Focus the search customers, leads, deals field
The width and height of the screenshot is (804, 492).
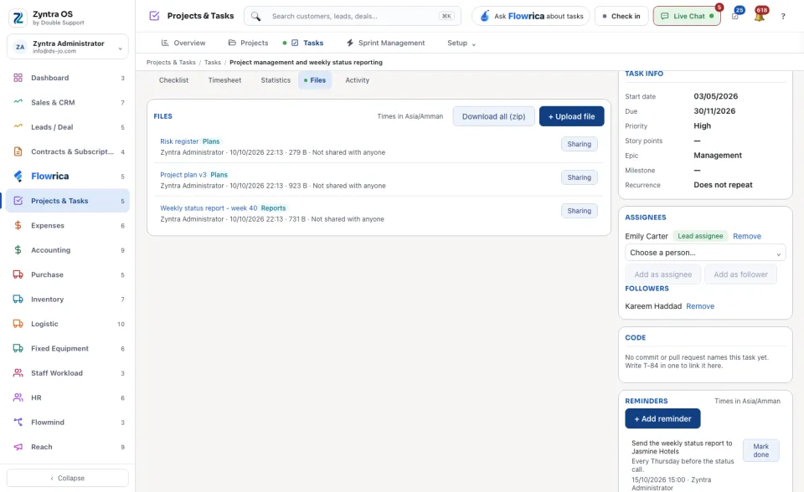click(353, 17)
